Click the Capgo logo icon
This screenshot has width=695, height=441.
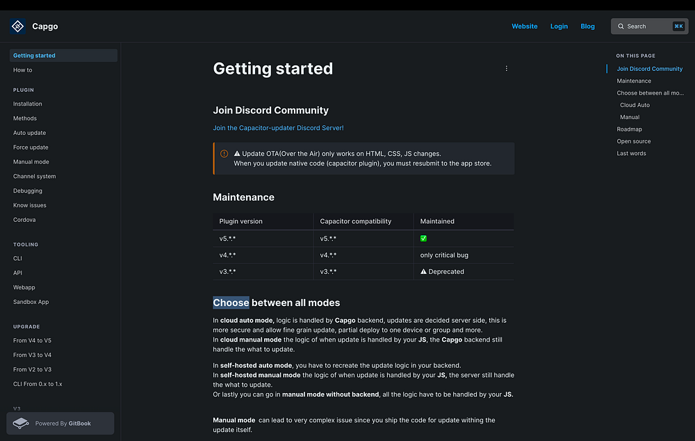(17, 26)
